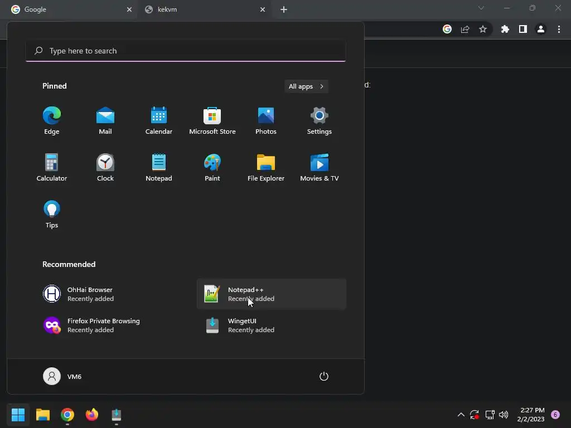Open the Clock app
The image size is (571, 428).
[x=105, y=168]
